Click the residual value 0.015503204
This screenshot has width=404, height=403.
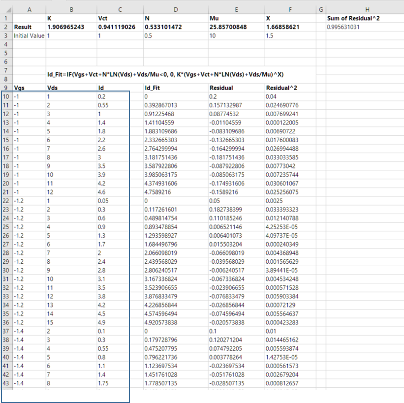point(236,244)
